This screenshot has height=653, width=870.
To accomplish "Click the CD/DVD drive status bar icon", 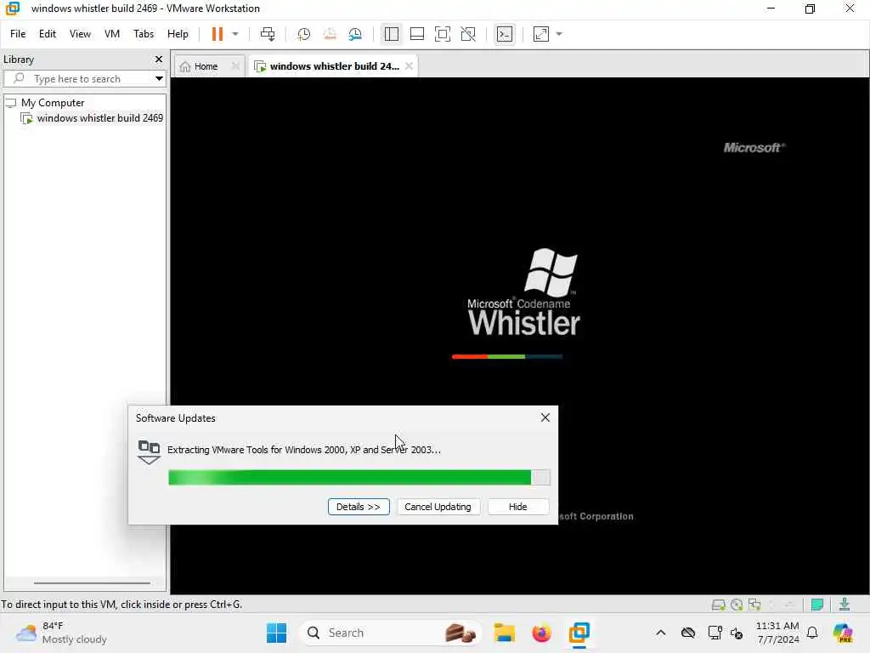I will click(737, 605).
